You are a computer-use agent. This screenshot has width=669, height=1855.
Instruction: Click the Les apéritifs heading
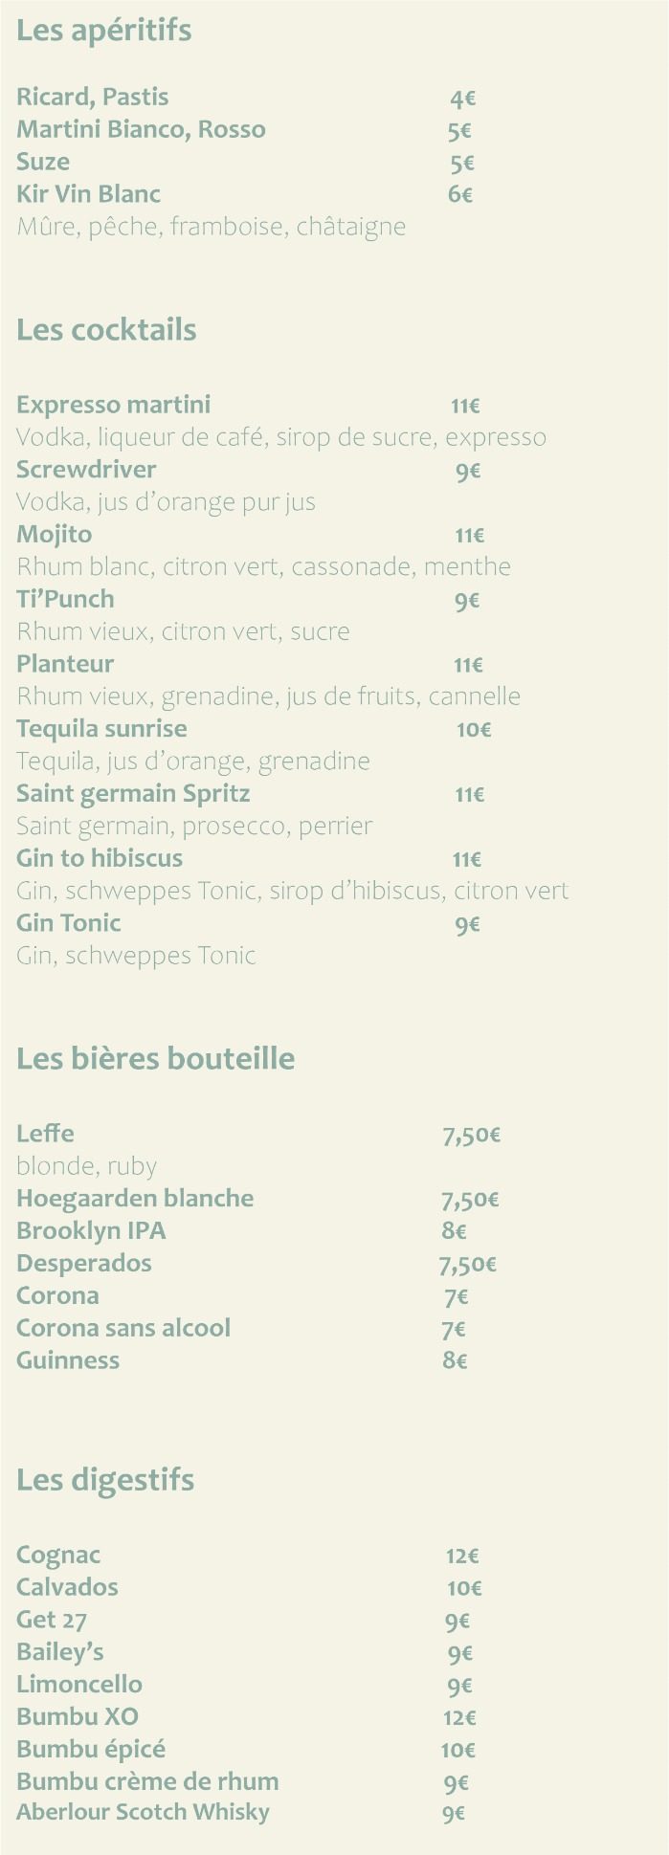pos(103,32)
